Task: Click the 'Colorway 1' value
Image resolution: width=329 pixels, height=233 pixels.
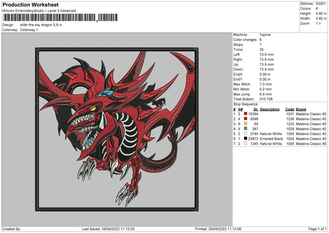Action: [x=29, y=30]
